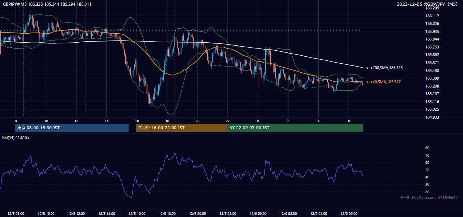Click the 12/6 06:00 time axis label
Viewport: 463px width, 217px height.
(349, 214)
